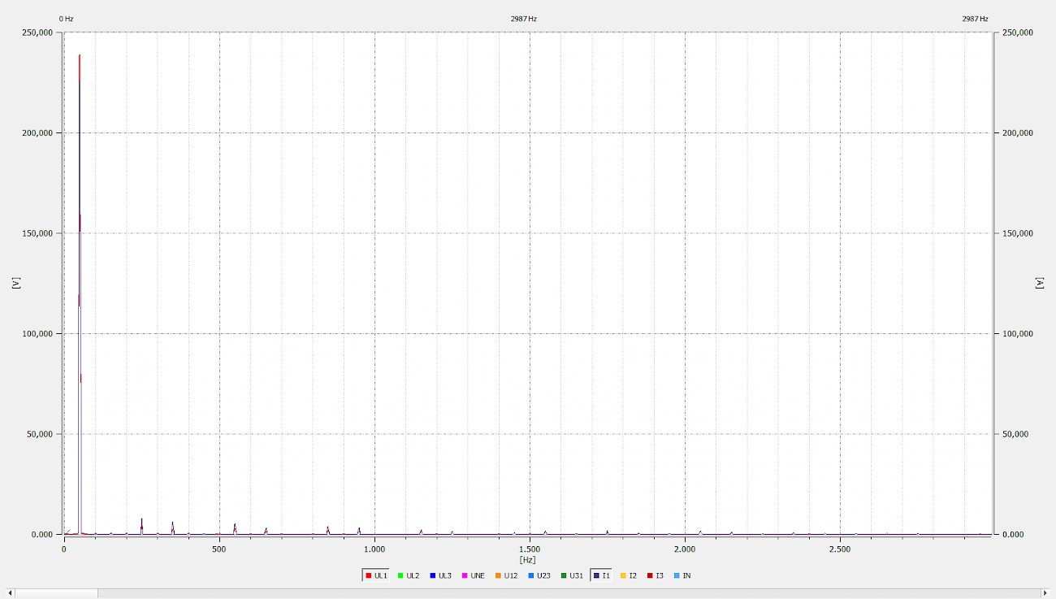
Task: Toggle the I1 current channel in the legend
Action: pos(601,575)
